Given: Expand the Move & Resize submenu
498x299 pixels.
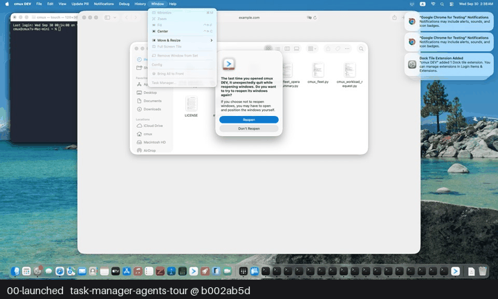Looking at the screenshot, I should [x=183, y=40].
